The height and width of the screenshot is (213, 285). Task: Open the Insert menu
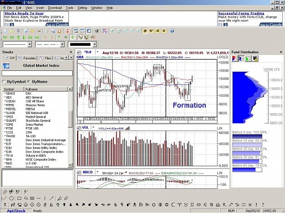pos(40,8)
